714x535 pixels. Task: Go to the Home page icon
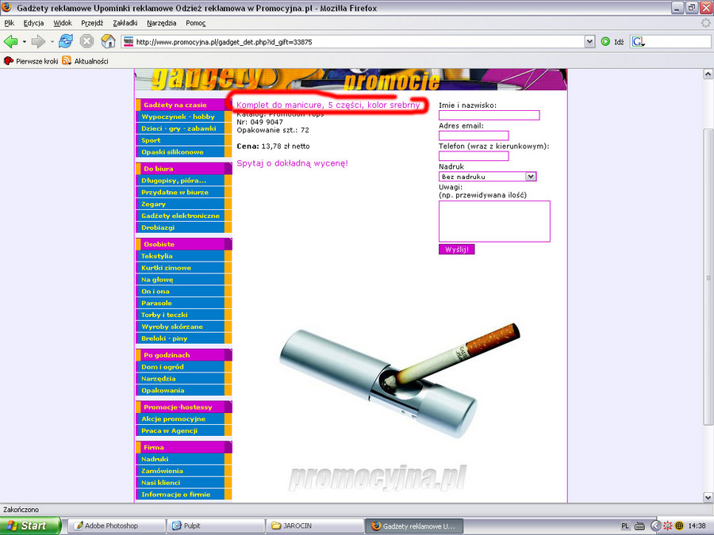(x=108, y=41)
